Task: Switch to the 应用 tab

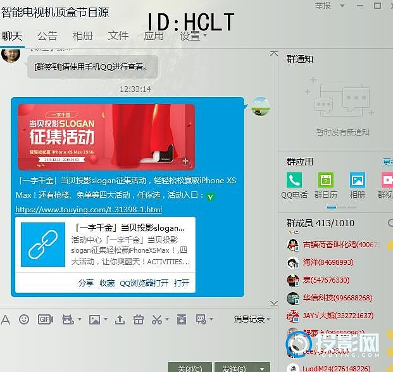Action: (x=154, y=36)
